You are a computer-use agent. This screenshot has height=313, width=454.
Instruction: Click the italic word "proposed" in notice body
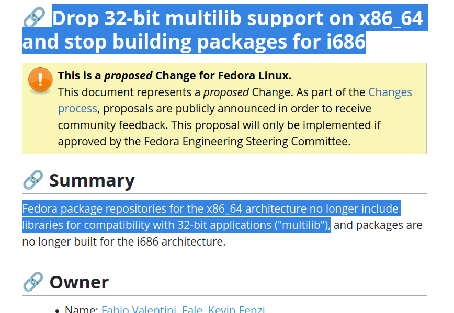226,92
